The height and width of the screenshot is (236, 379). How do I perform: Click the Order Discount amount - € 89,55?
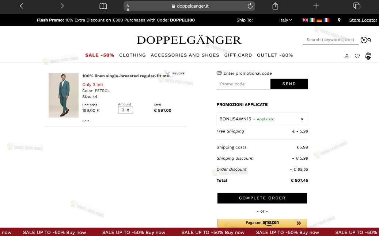299,169
